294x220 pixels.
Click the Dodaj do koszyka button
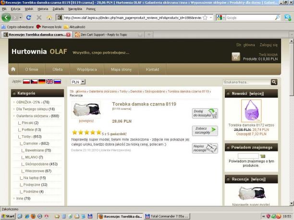pyautogui.click(x=205, y=114)
